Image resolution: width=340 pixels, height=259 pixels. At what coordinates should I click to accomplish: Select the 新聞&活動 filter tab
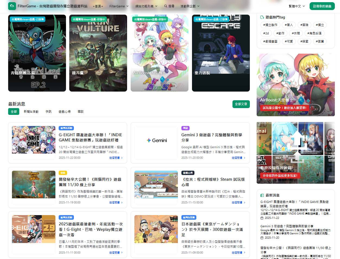coord(31,112)
